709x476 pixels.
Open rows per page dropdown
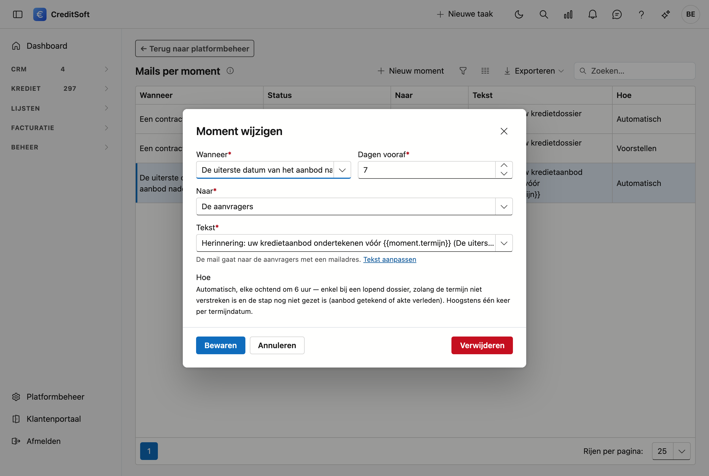(x=681, y=451)
